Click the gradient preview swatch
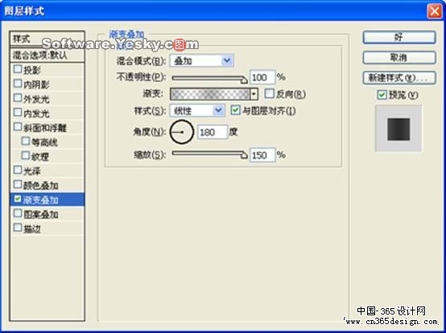Viewport: 446px width, 333px height. 210,94
